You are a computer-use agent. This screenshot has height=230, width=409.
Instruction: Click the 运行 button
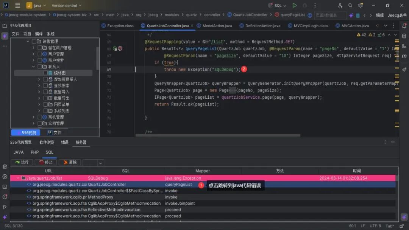22,162
